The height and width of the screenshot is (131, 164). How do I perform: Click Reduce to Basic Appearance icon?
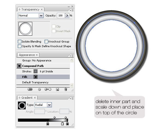click(x=48, y=89)
